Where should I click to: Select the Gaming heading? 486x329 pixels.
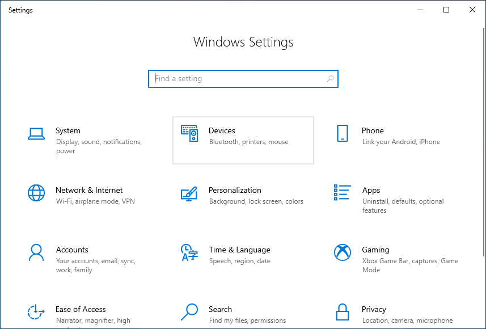(375, 250)
